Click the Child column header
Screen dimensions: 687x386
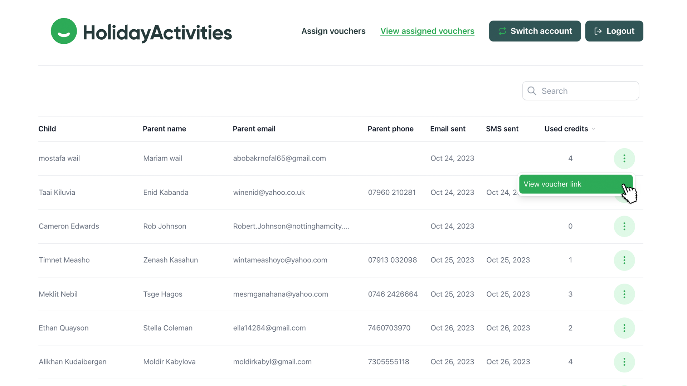(47, 129)
